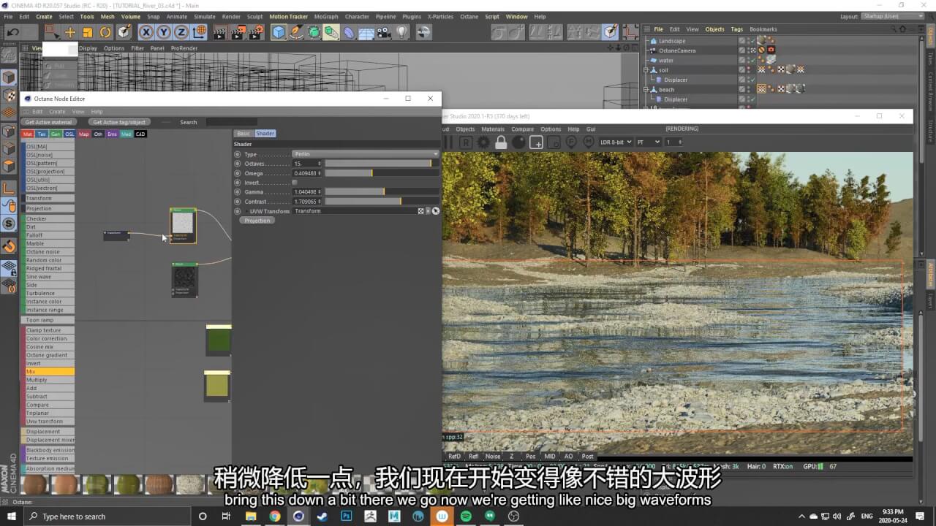
Task: Add a cube primitive object
Action: pos(279,32)
